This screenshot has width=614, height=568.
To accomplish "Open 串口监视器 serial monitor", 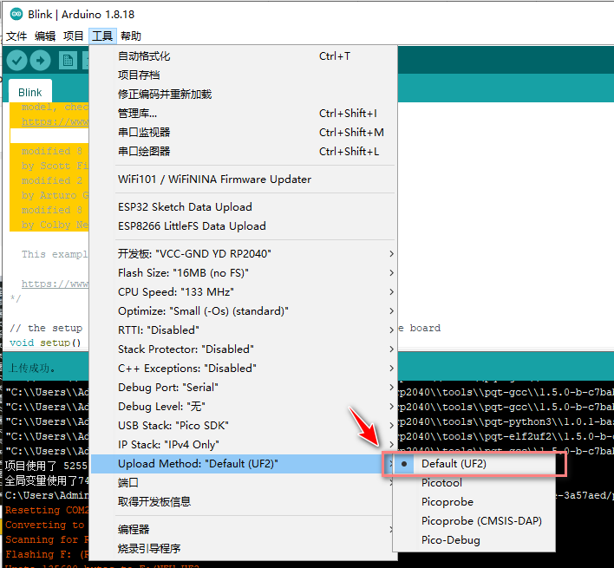I will [244, 133].
